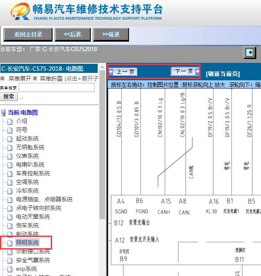Screen dimensions: 261x276
Task: Open the 电喇叭系统 tree item
Action: (x=30, y=164)
